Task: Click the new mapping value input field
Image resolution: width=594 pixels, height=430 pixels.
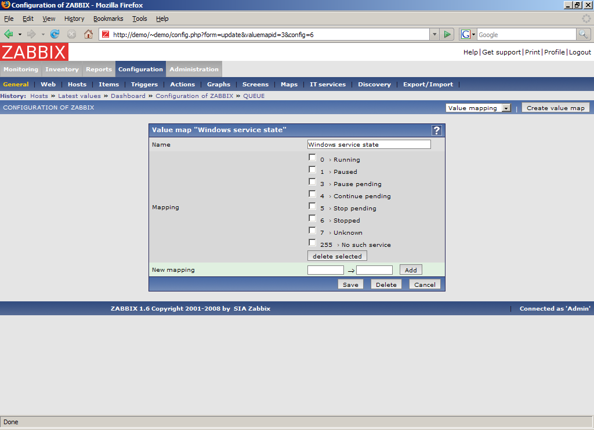Action: [x=325, y=270]
